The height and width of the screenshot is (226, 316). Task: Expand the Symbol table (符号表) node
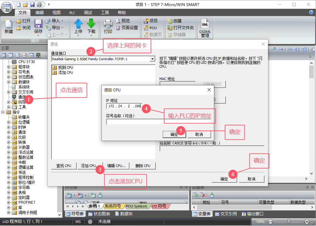tap(8, 72)
